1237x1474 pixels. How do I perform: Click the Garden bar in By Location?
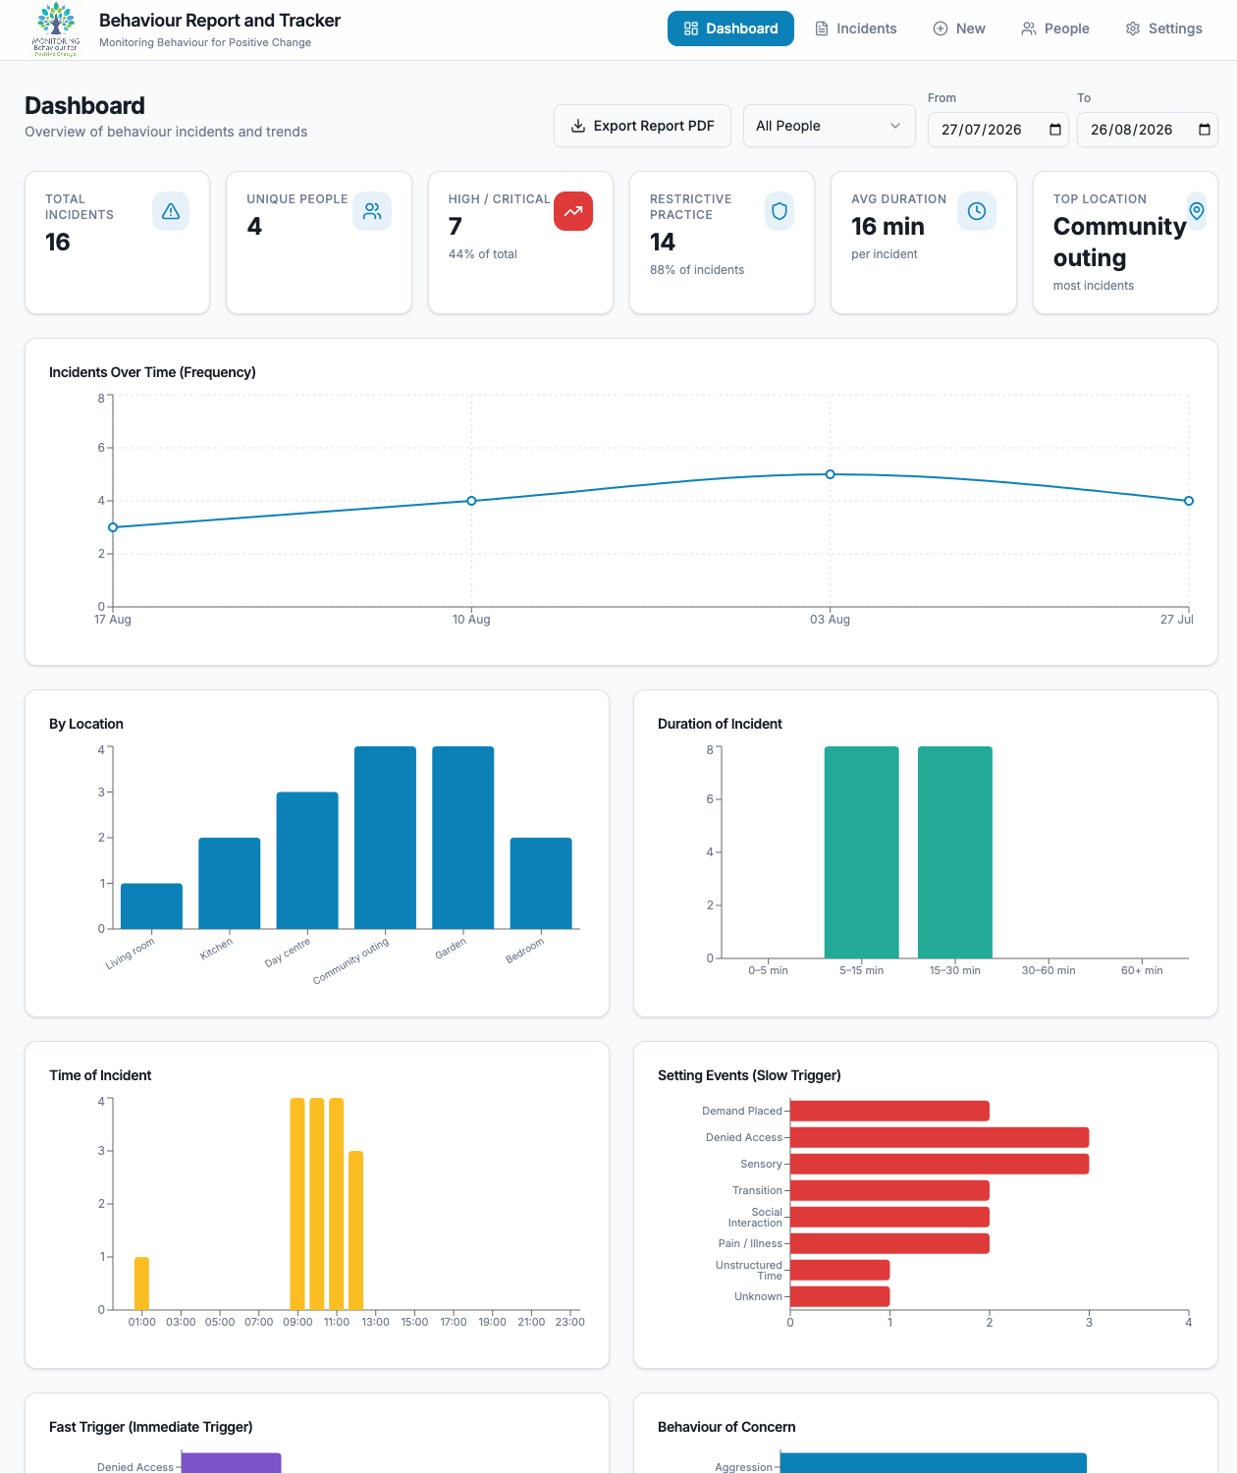point(463,838)
